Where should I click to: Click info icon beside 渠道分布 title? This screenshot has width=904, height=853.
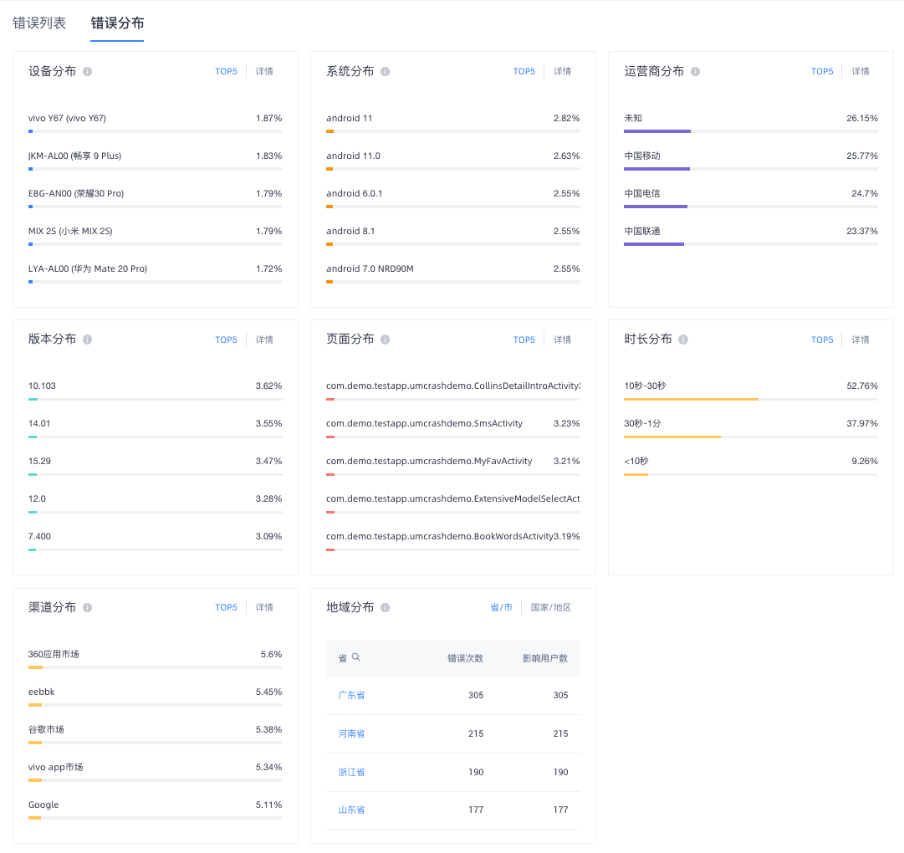pyautogui.click(x=87, y=607)
